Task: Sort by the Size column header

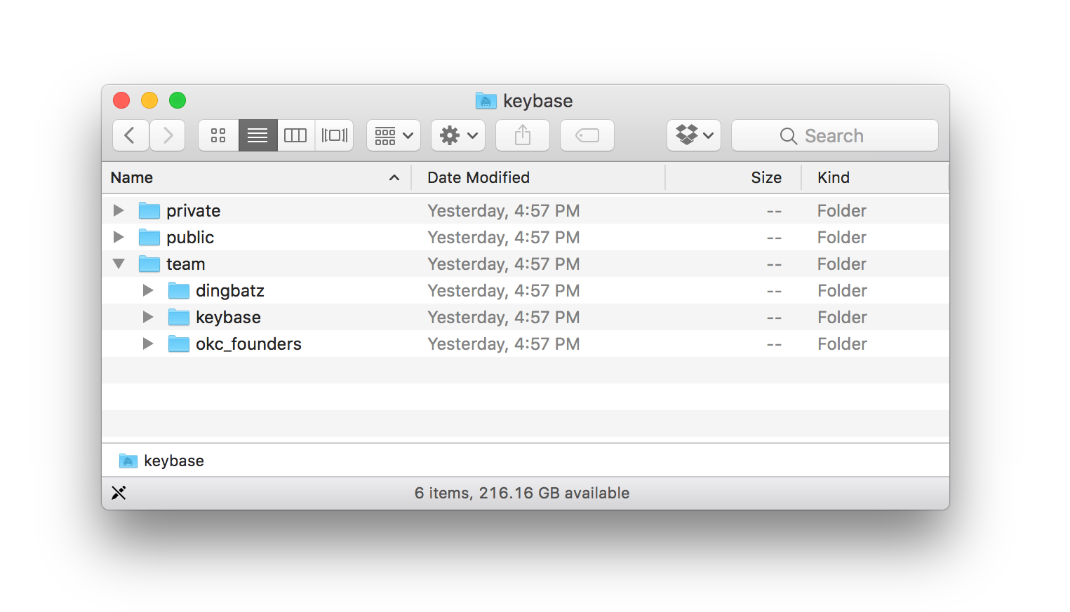Action: pos(733,177)
